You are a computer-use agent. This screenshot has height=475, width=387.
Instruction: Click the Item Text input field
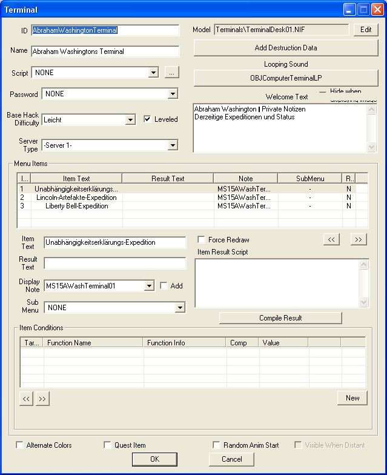(115, 242)
